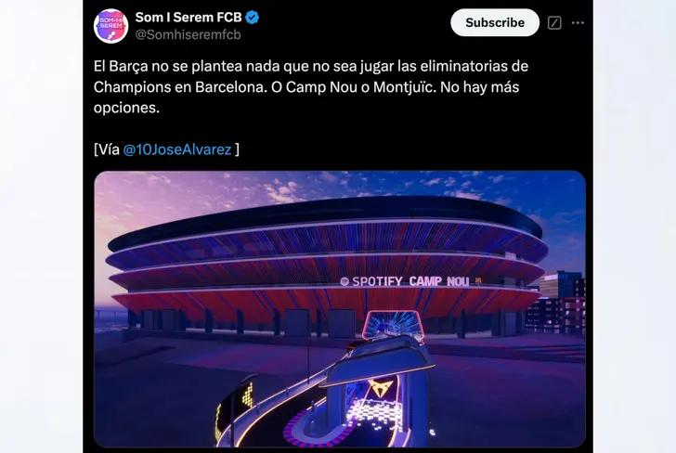Image resolution: width=676 pixels, height=453 pixels.
Task: Click the "[Vía" text before the mention
Action: (x=107, y=149)
